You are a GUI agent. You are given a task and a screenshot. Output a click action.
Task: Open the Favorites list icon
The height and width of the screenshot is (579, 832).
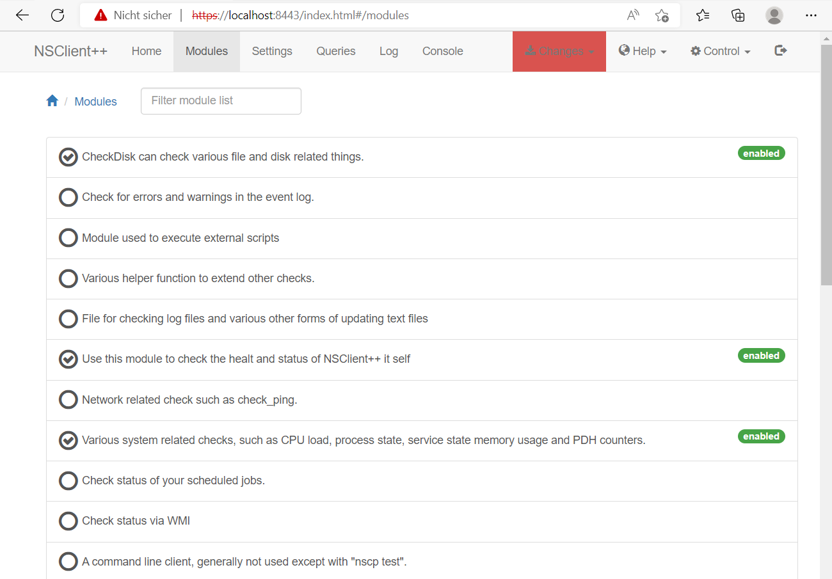(703, 15)
